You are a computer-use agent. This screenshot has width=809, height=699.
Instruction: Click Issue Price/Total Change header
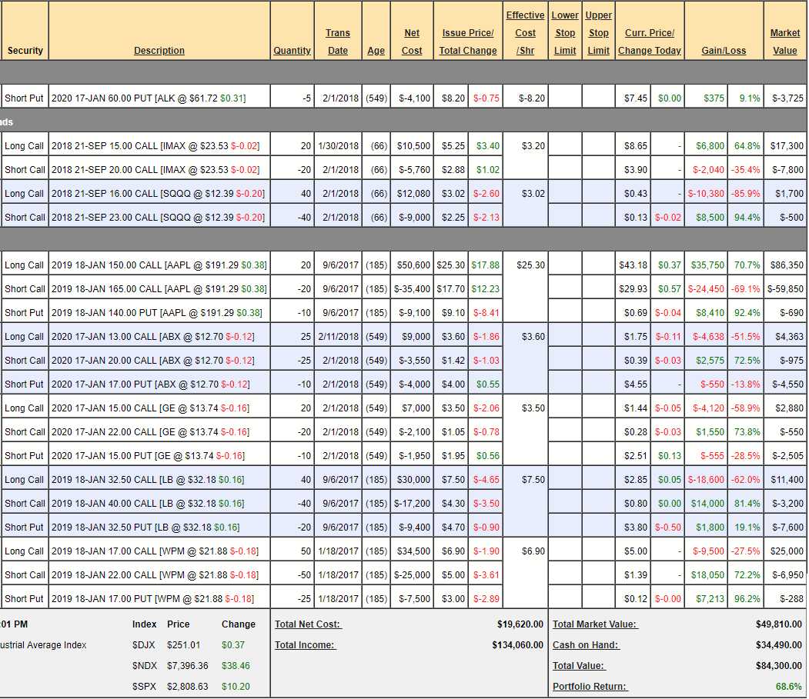coord(468,42)
